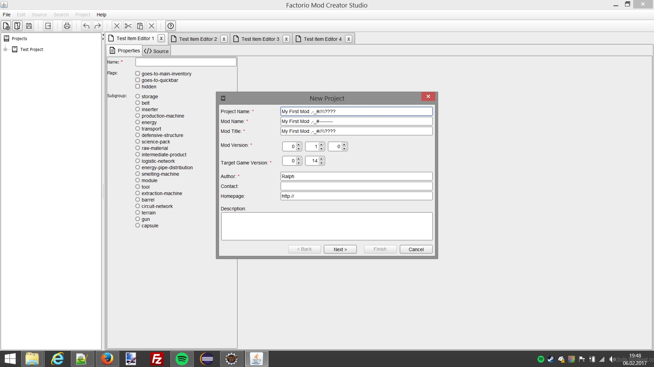This screenshot has height=367, width=654.
Task: Click the Undo arrow icon
Action: click(86, 26)
